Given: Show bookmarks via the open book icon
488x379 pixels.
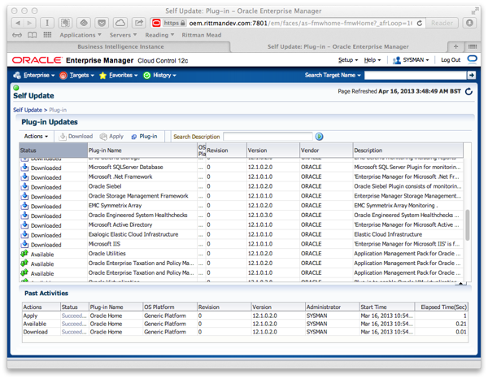Looking at the screenshot, I should click(x=32, y=35).
